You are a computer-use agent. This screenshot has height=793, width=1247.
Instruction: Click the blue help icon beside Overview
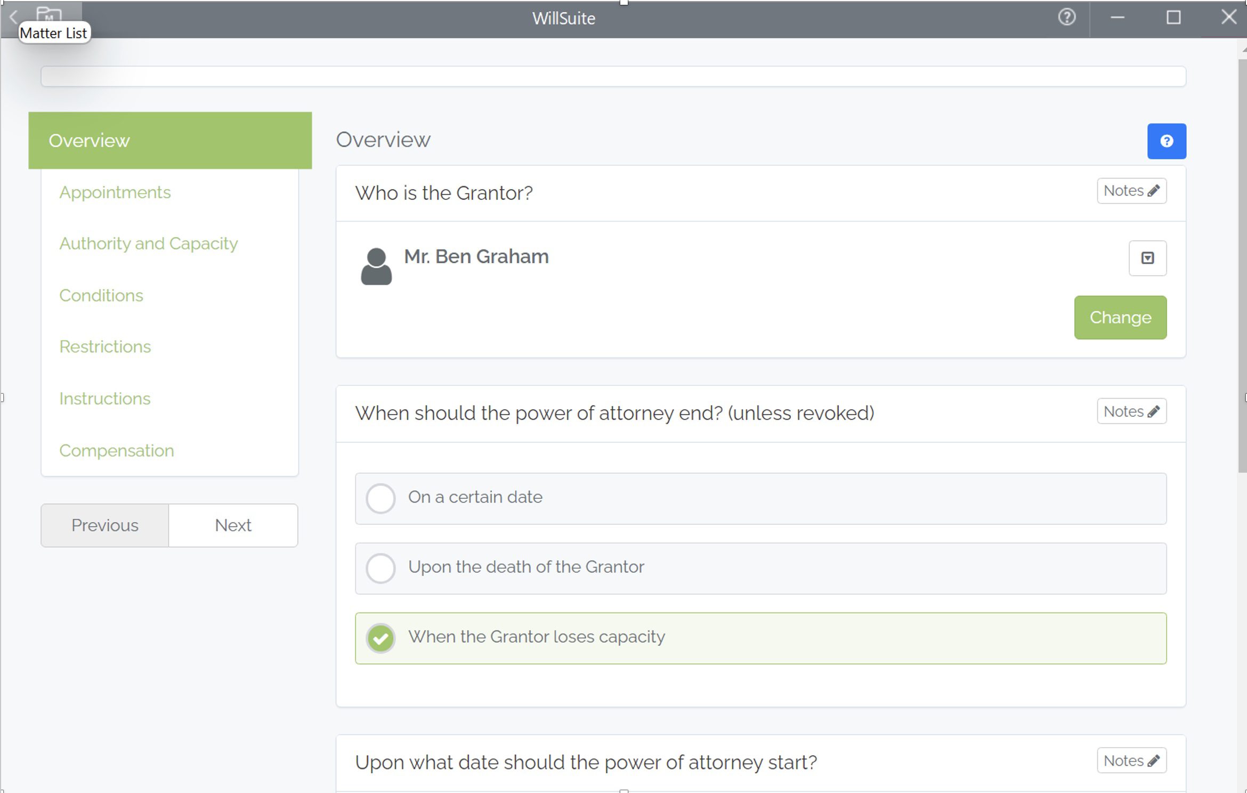1167,141
